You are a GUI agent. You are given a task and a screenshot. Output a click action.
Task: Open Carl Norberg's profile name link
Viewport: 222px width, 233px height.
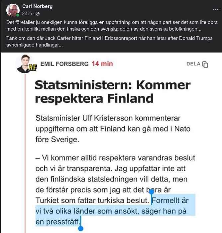click(x=37, y=6)
